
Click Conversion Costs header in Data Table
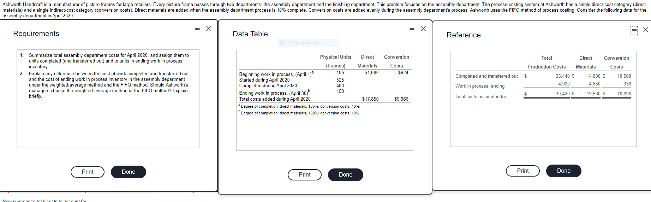pos(396,61)
